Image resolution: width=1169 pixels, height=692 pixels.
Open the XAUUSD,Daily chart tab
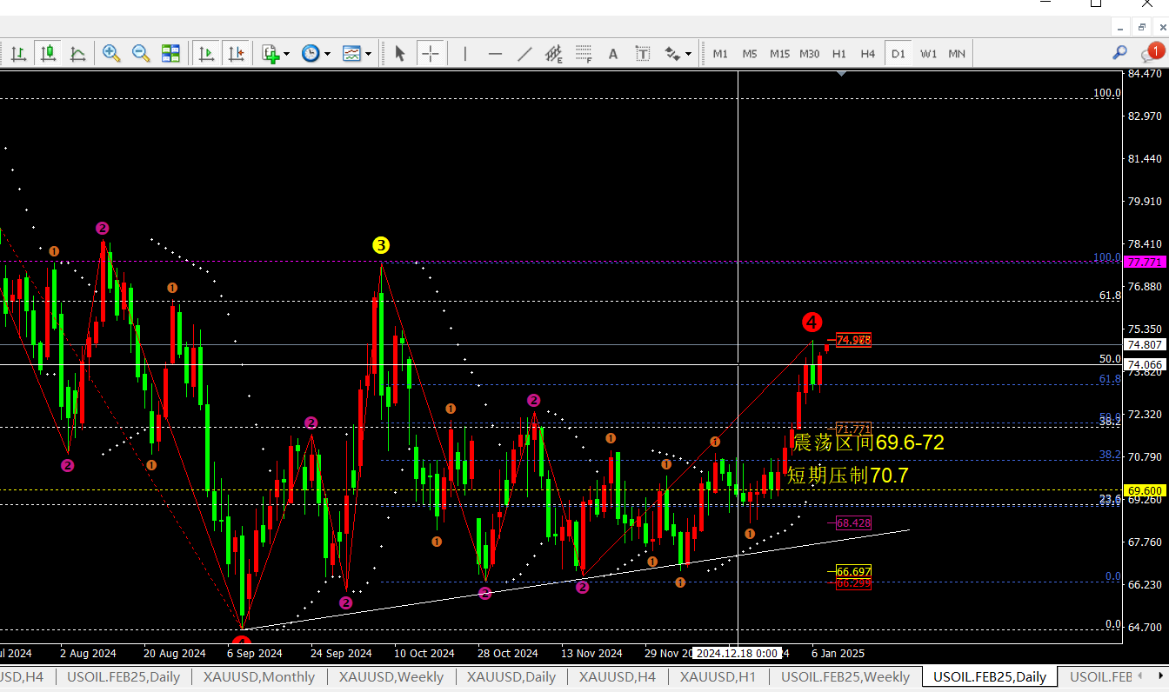point(511,676)
